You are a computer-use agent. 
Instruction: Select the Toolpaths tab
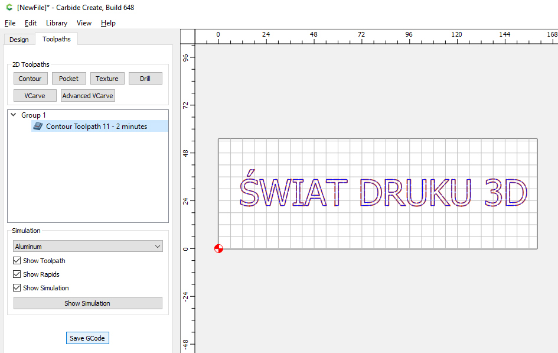(57, 39)
